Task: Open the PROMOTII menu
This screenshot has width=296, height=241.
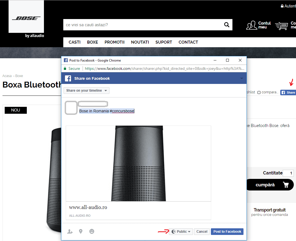Action: pyautogui.click(x=114, y=42)
